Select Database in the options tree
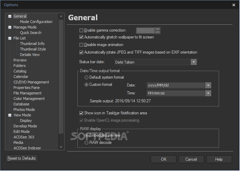 21,104
